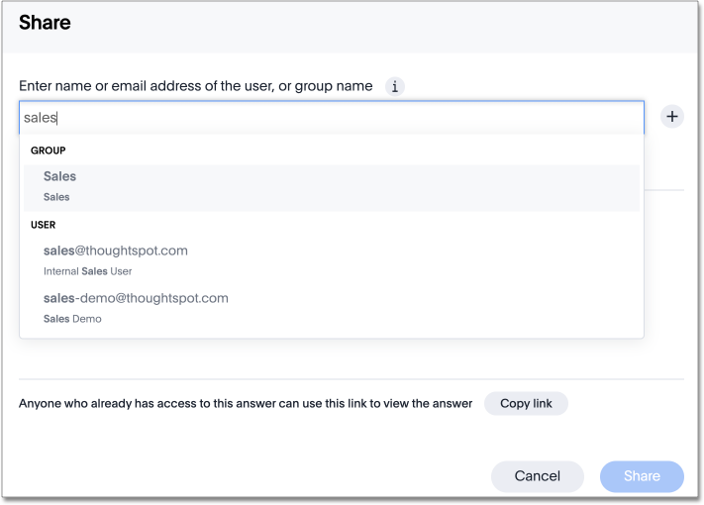Screen dimensions: 704x505
Task: Click the "Sales Demo" description text
Action: click(x=72, y=319)
